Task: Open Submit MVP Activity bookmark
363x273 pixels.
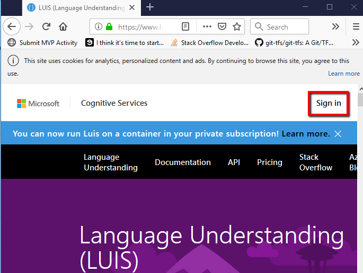Action: click(x=42, y=43)
